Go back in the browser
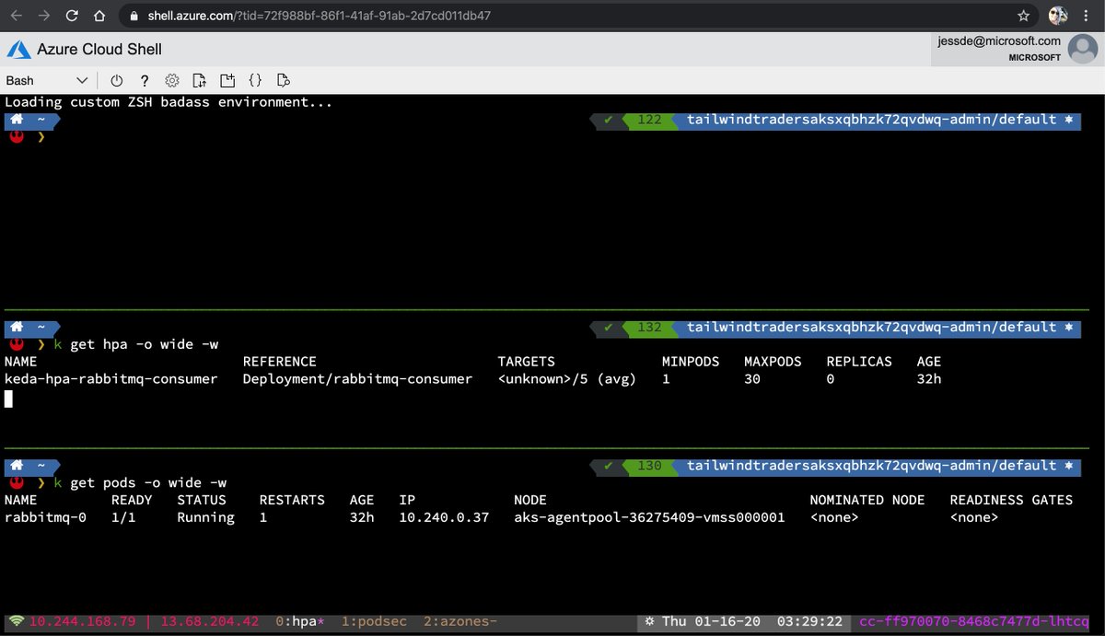Viewport: 1105px width, 636px height. 16,16
